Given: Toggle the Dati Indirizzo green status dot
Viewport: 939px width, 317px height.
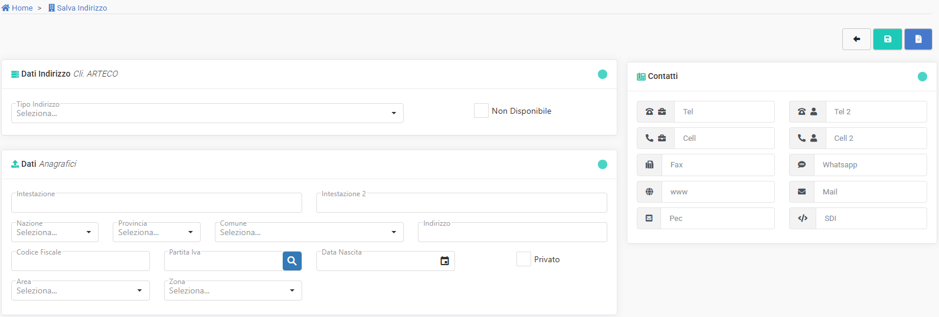Looking at the screenshot, I should [603, 74].
